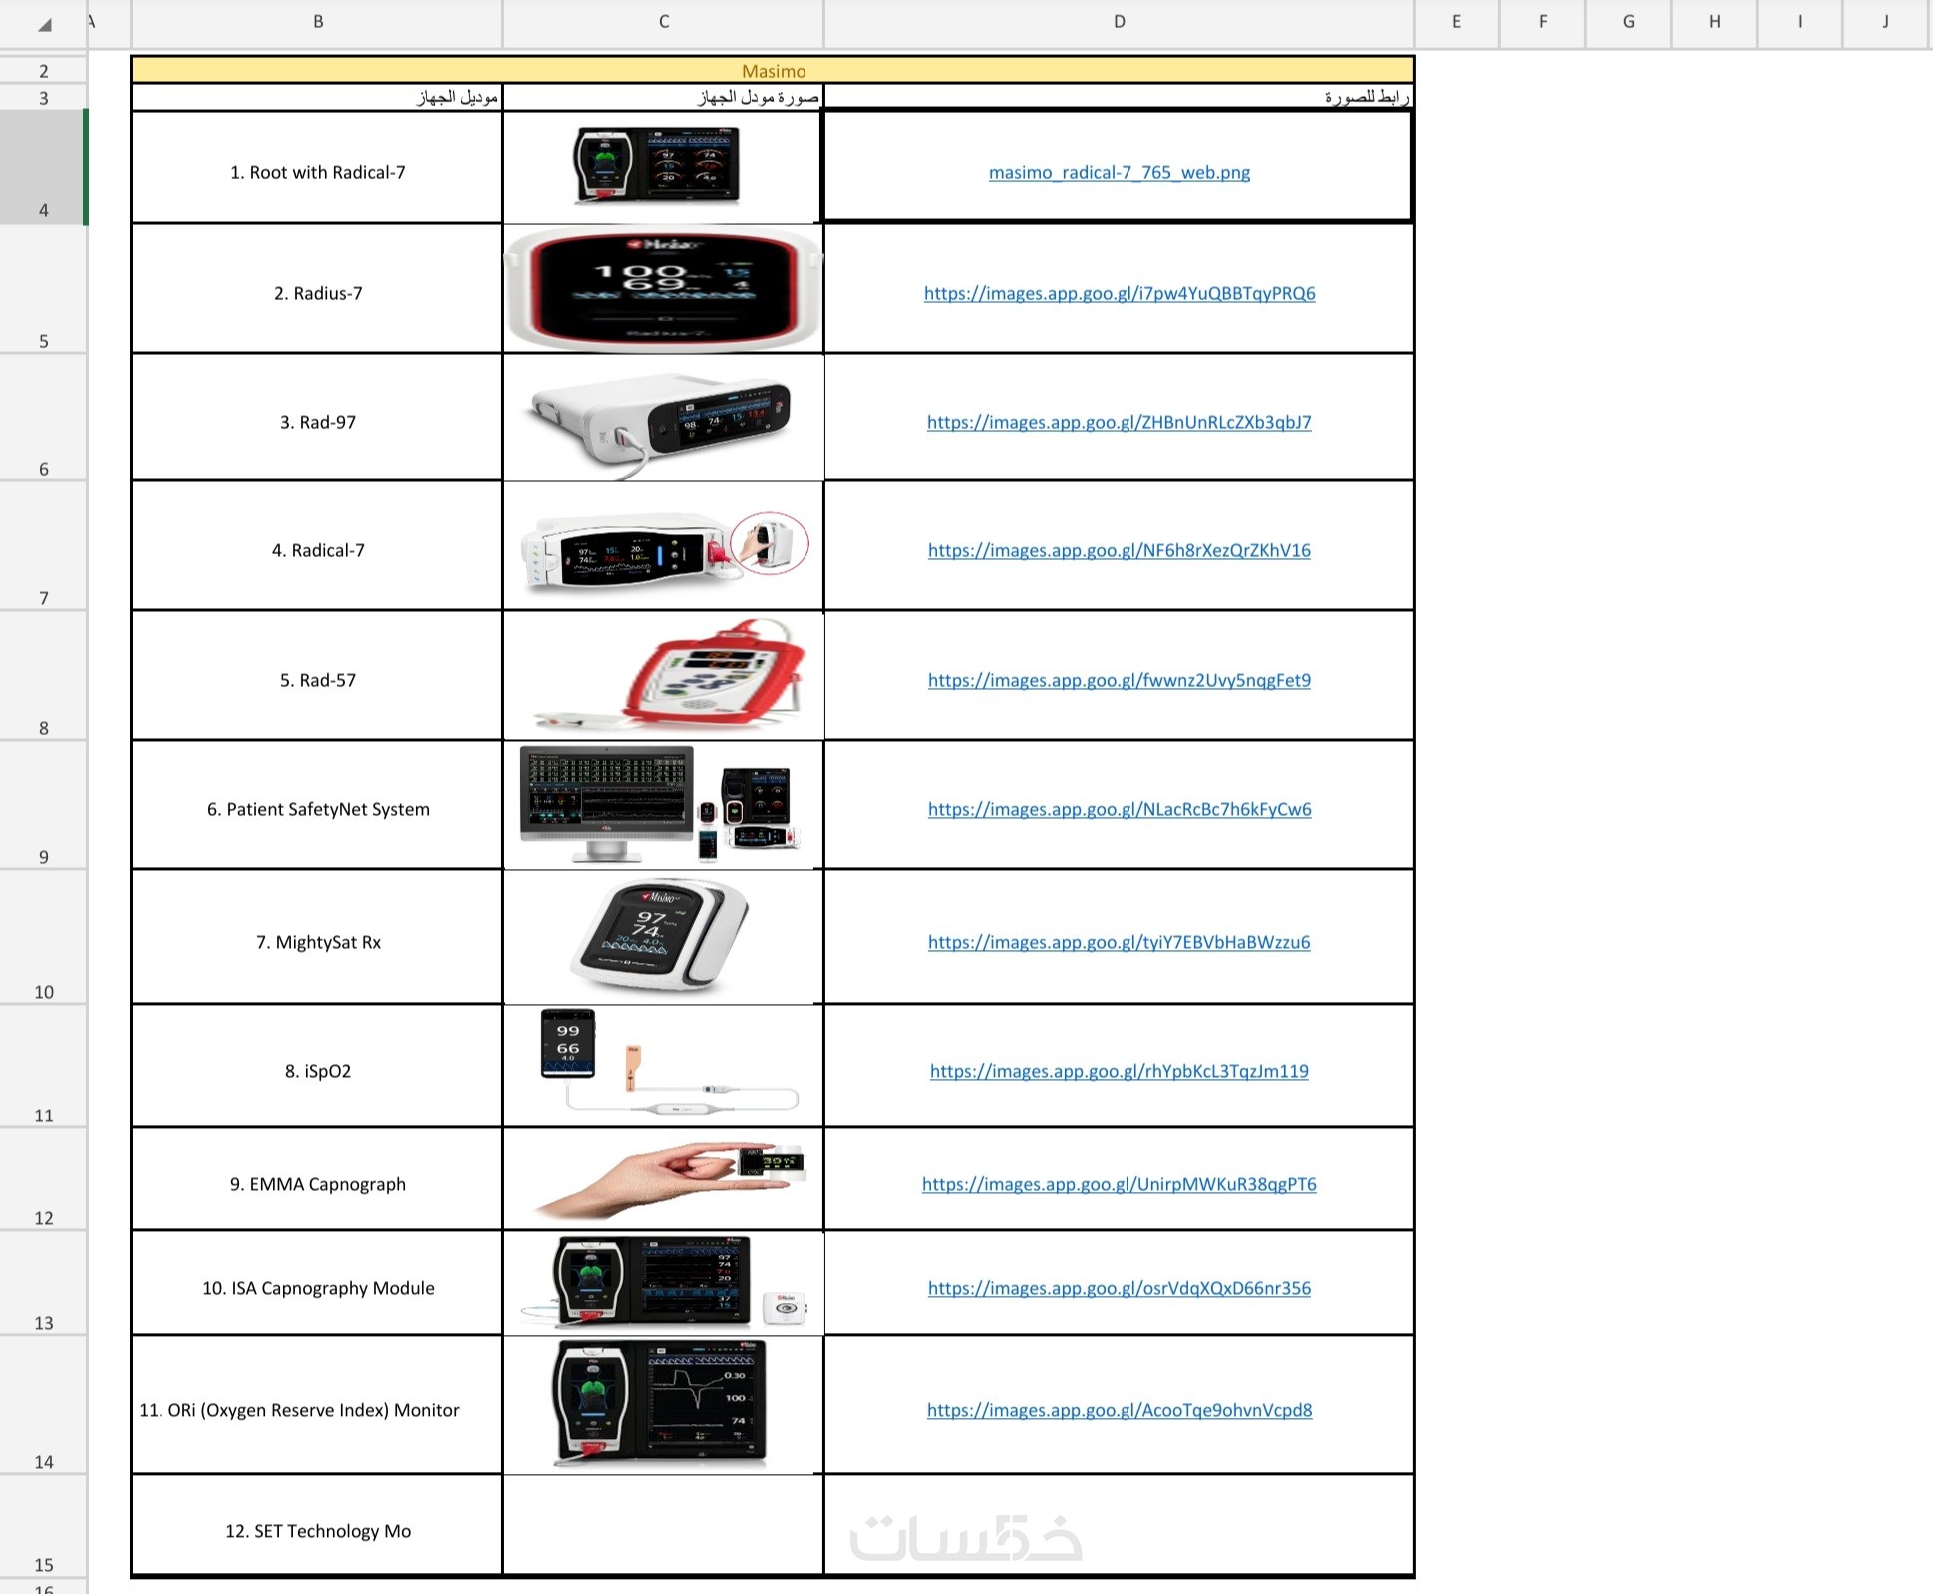Select the Patient SafetyNet System cell

tap(317, 809)
